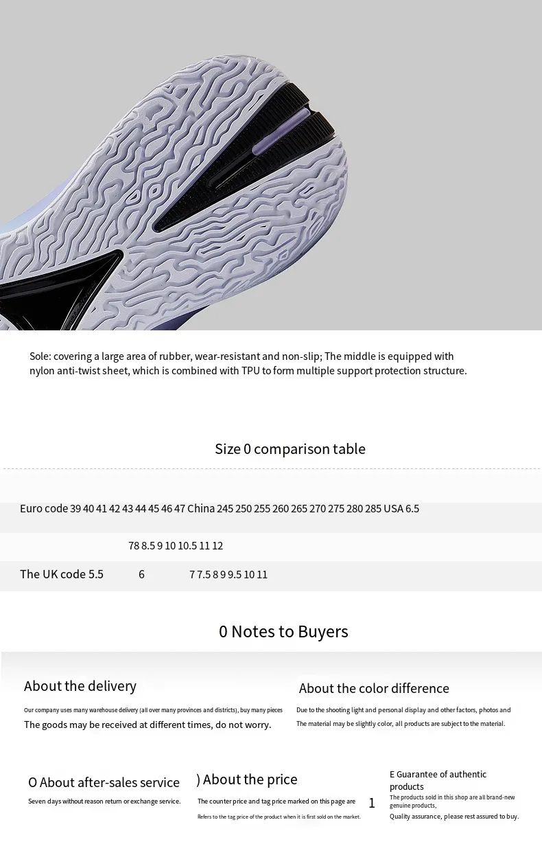Click the Size comparison table heading
This screenshot has width=542, height=853.
pyautogui.click(x=290, y=449)
